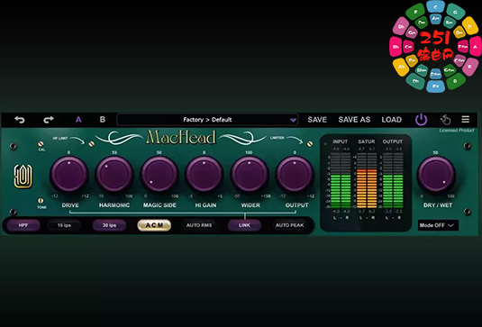
Task: Click the HI GAIN knob
Action: (x=205, y=174)
